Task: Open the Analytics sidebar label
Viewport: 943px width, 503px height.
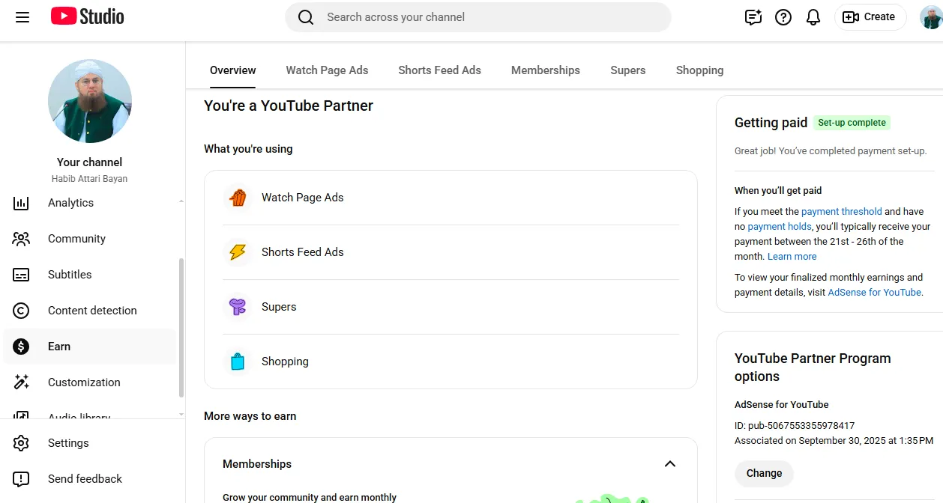Action: (x=70, y=203)
